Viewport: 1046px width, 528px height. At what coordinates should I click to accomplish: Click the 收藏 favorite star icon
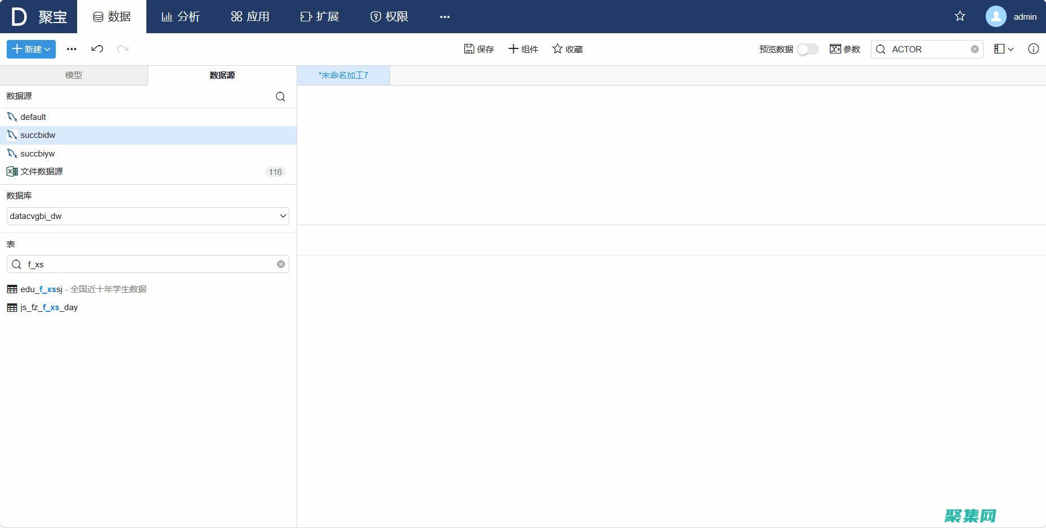tap(557, 49)
